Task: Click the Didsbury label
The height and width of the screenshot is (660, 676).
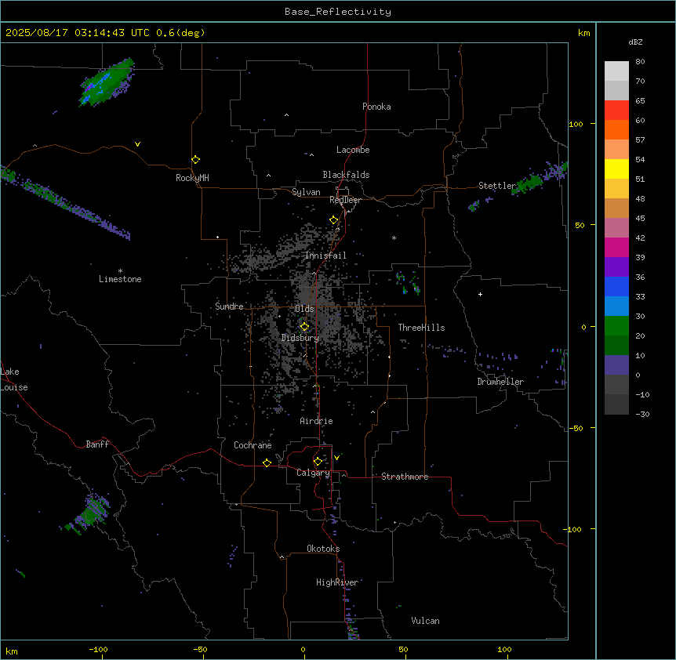Action: click(x=300, y=338)
